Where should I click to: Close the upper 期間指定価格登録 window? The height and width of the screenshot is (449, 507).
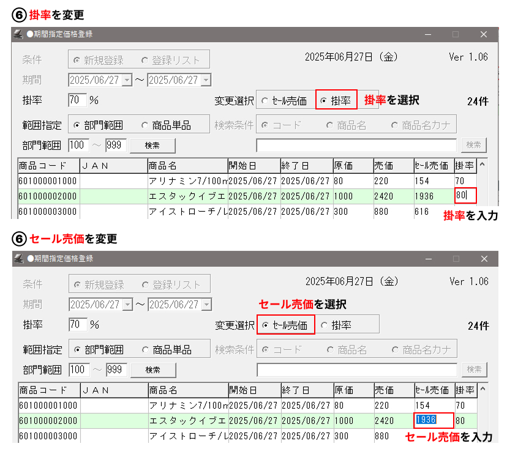point(484,34)
